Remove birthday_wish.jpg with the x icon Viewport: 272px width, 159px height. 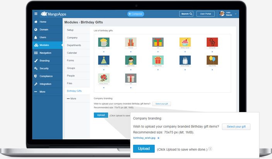pos(158,138)
